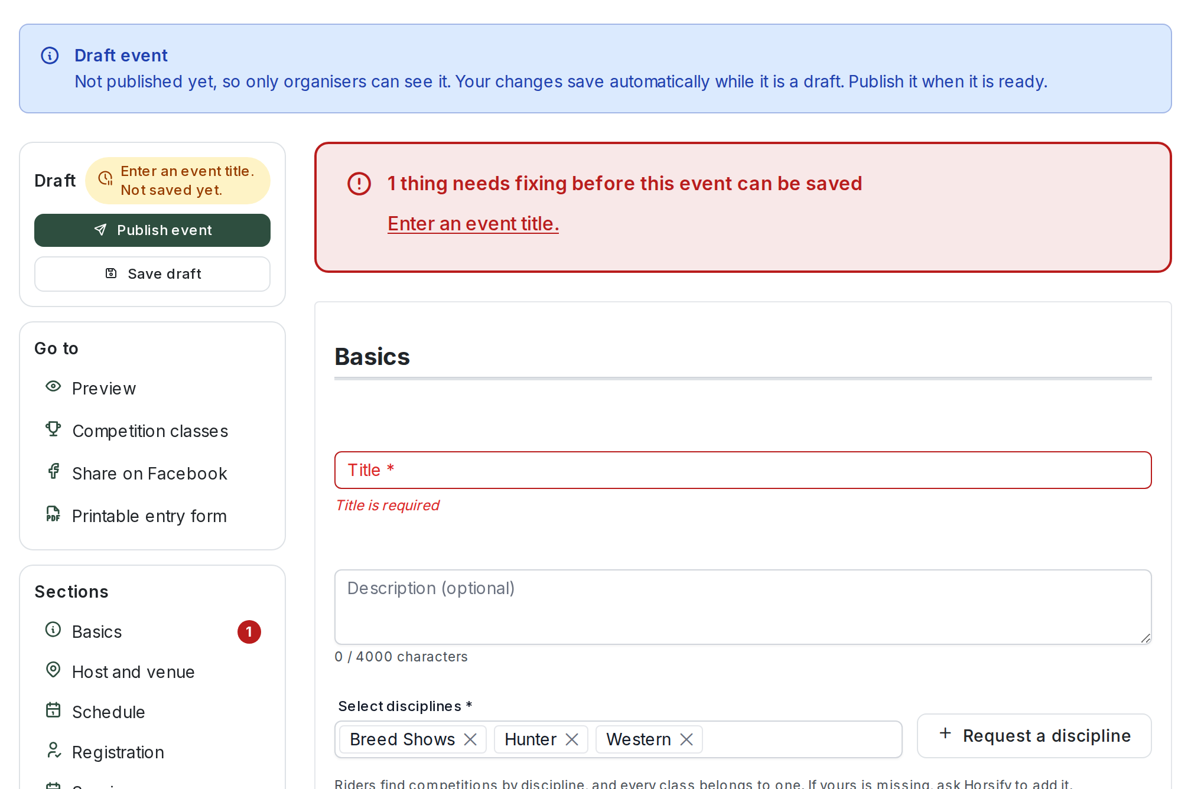Viewport: 1191px width, 789px height.
Task: Click the plus icon on Request a discipline
Action: pyautogui.click(x=945, y=733)
